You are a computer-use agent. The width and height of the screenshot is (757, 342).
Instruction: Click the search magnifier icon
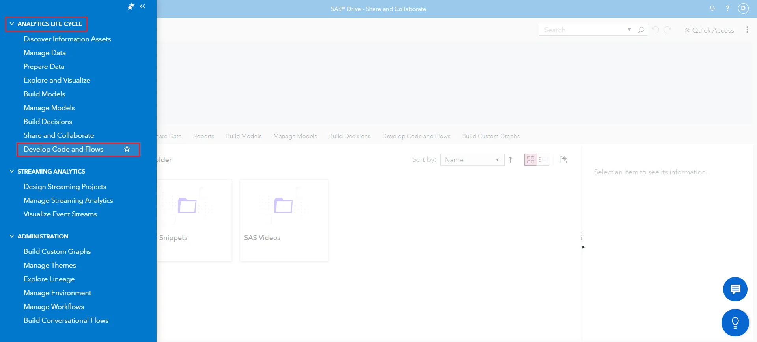(x=641, y=30)
